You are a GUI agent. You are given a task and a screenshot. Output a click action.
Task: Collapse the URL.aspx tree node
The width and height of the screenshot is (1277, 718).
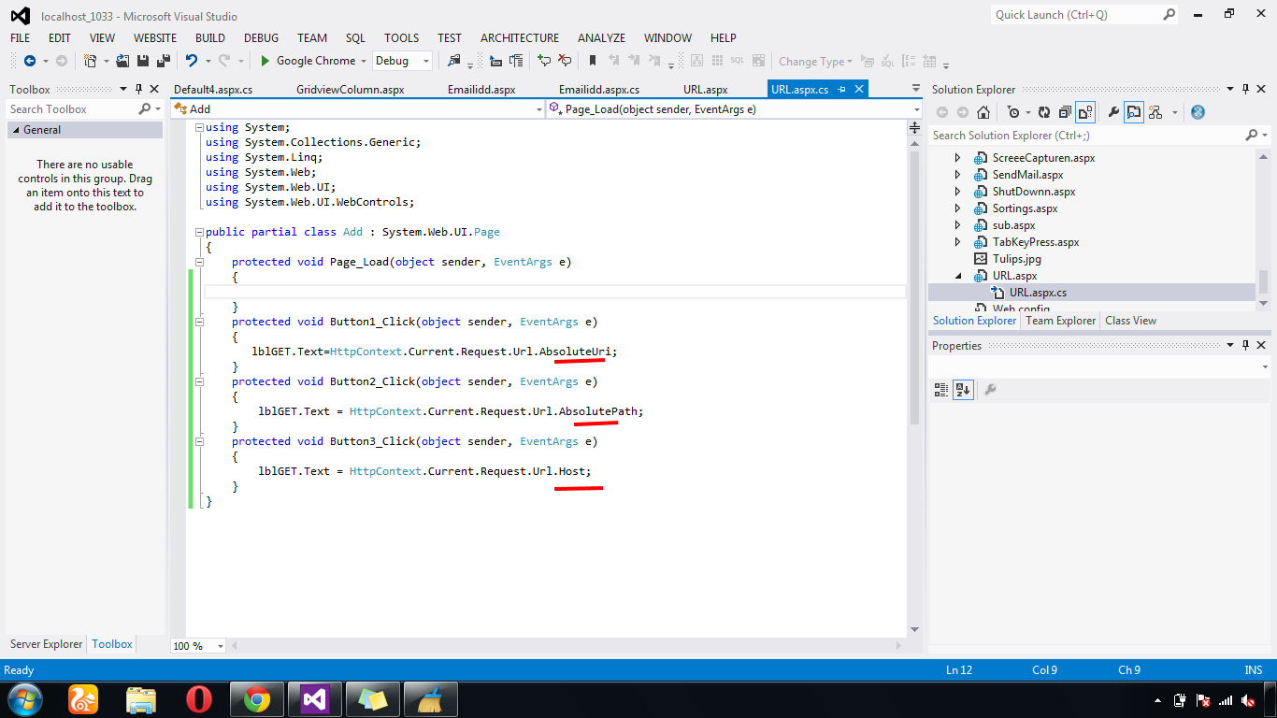957,276
